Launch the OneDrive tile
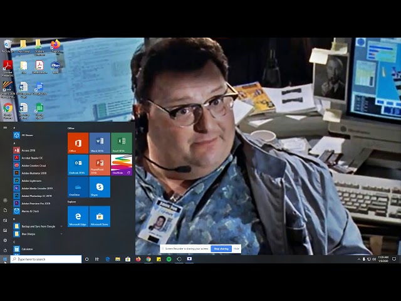The image size is (401, 301). 78,187
